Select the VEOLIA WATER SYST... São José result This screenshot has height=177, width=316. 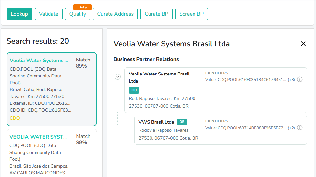click(x=52, y=153)
